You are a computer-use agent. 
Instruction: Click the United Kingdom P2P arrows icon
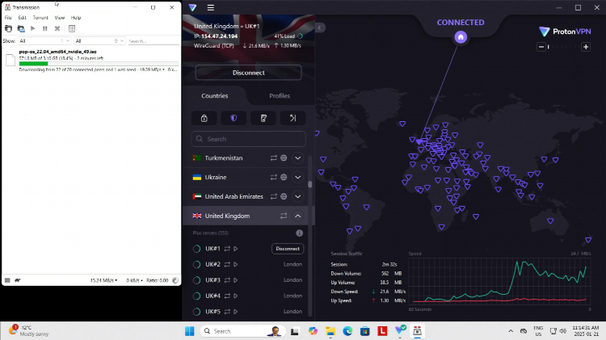tap(284, 216)
